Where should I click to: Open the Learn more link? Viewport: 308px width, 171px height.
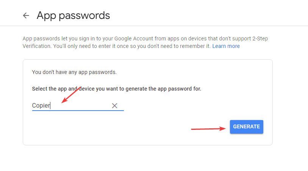(x=226, y=46)
